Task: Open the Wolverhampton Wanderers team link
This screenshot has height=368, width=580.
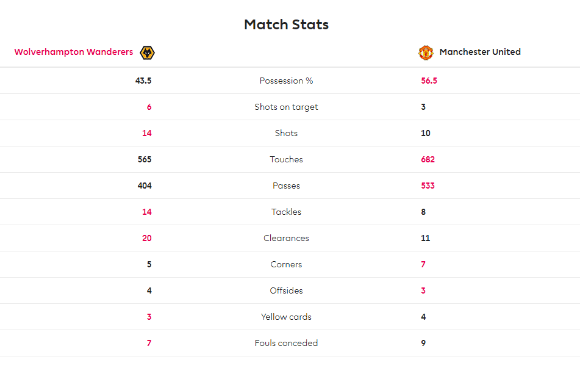Action: [x=74, y=52]
